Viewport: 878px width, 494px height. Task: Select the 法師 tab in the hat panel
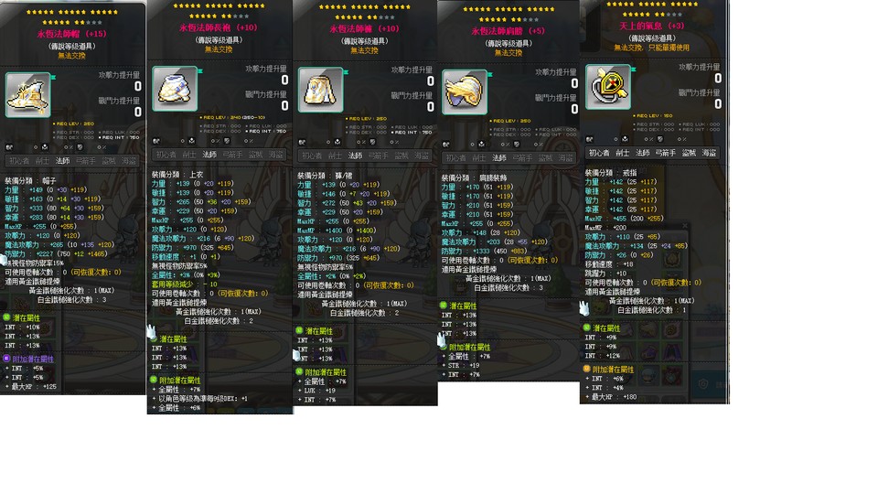click(x=62, y=161)
